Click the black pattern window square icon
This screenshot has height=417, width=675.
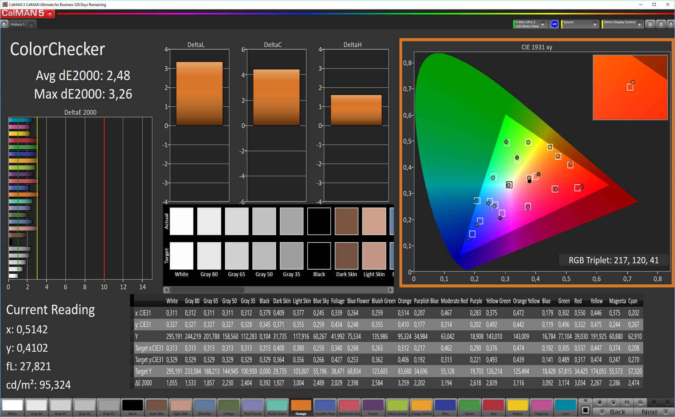tap(585, 410)
